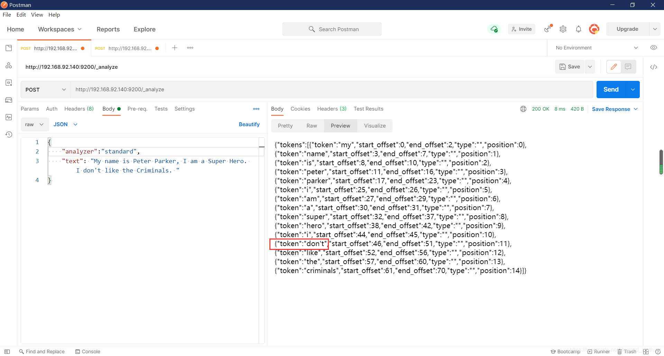The height and width of the screenshot is (356, 664).
Task: Open Save options dropdown arrow
Action: [x=590, y=67]
